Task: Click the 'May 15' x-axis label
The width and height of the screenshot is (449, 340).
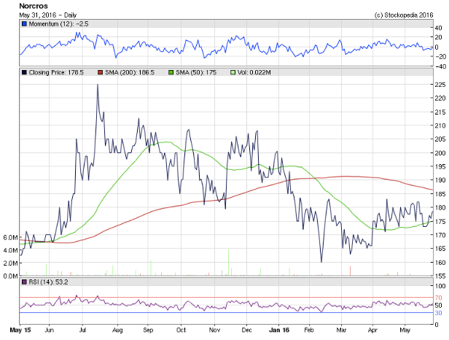Action: tap(20, 330)
